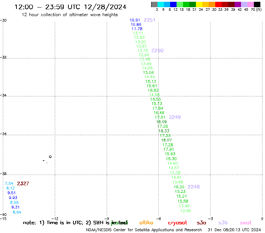Click wave height value 11.78
The width and height of the screenshot is (265, 233).
pyautogui.click(x=137, y=29)
